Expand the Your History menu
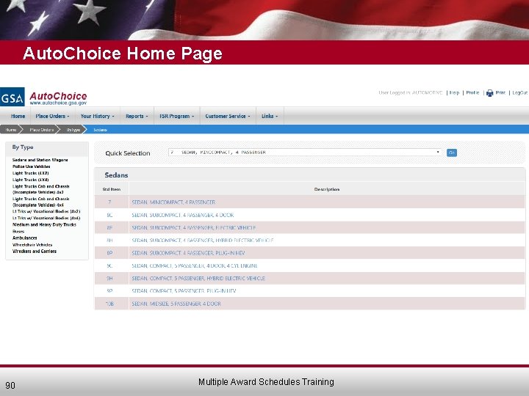The height and width of the screenshot is (396, 529). 97,116
